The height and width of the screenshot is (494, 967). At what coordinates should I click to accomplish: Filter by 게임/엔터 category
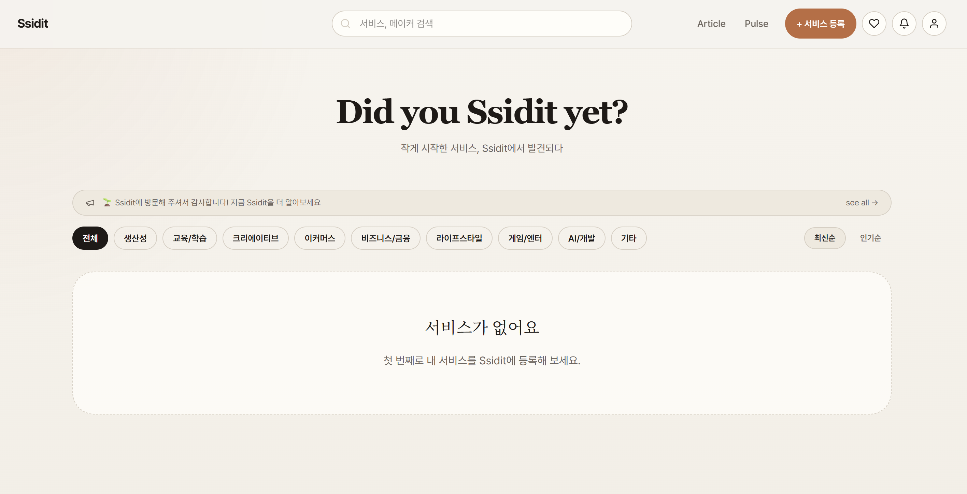[x=525, y=238]
